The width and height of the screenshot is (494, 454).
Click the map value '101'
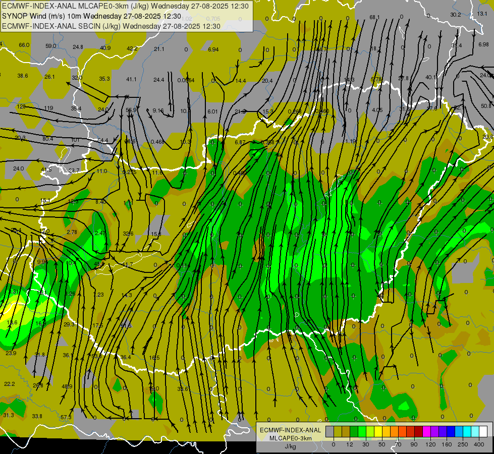pyautogui.click(x=75, y=140)
